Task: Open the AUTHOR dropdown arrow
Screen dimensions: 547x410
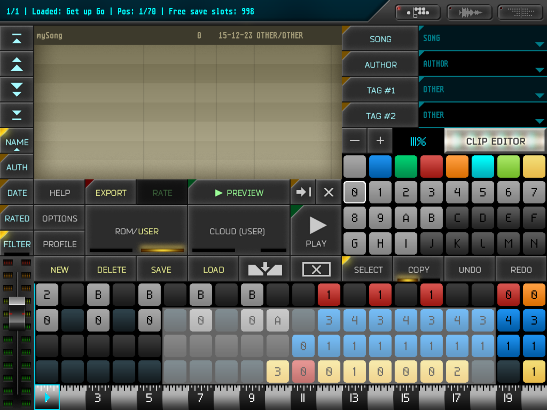Action: click(x=540, y=70)
